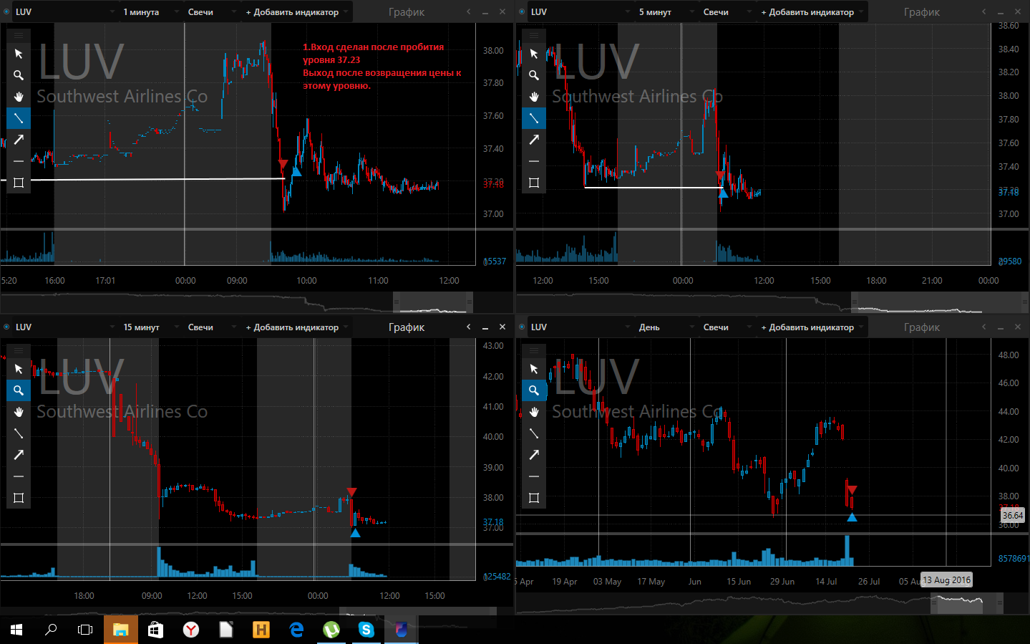Choose the line drawing tool in the 5 минут chart

[x=534, y=118]
